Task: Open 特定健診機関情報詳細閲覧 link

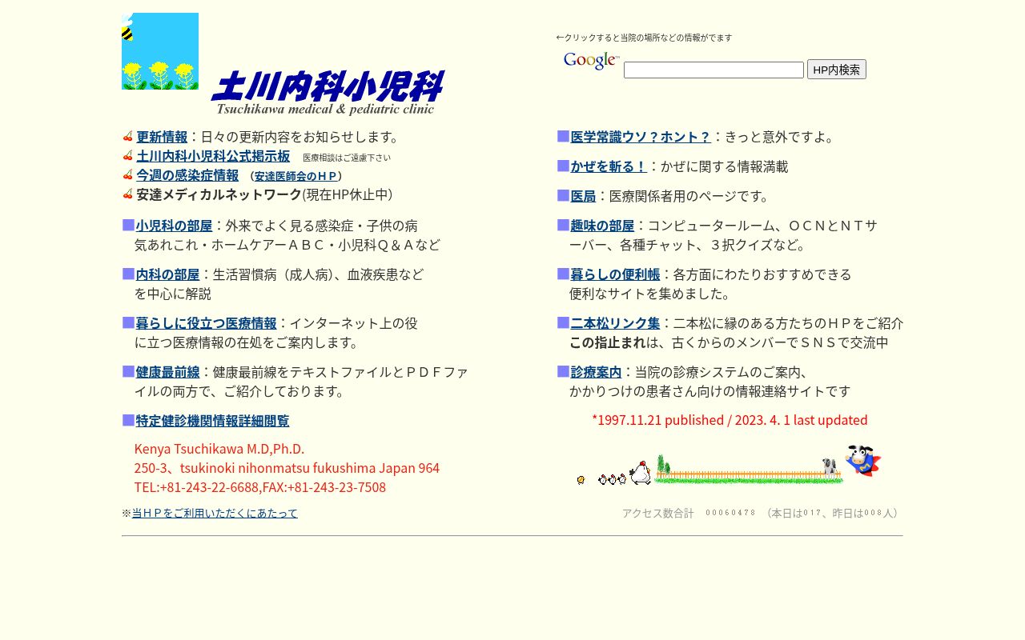Action: pos(212,421)
